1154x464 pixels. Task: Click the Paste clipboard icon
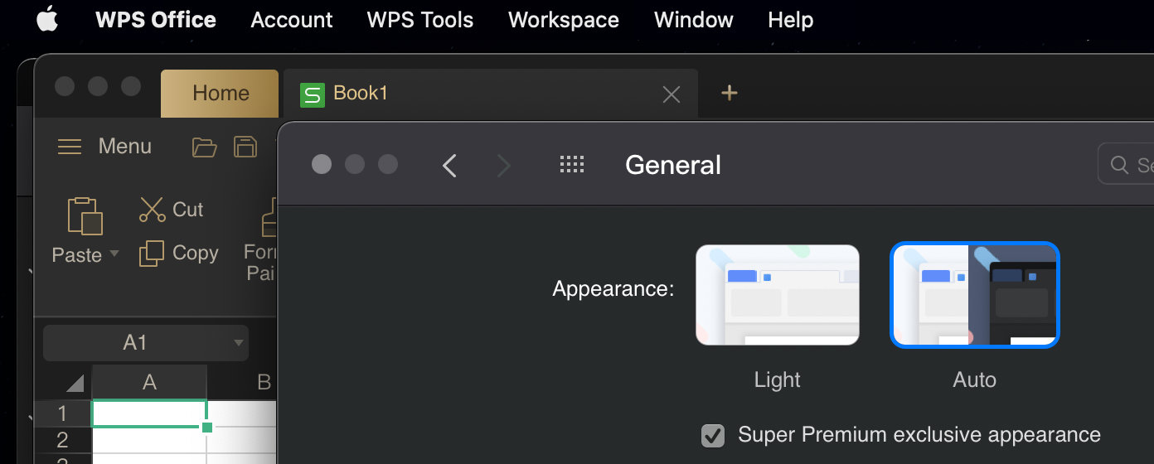coord(85,215)
